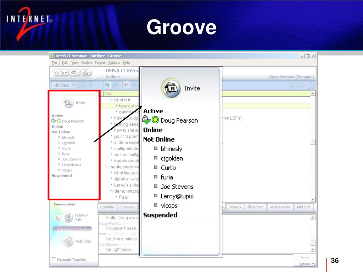
Task: Select Leroy@iupui in the enlarged callout list
Action: tap(177, 196)
